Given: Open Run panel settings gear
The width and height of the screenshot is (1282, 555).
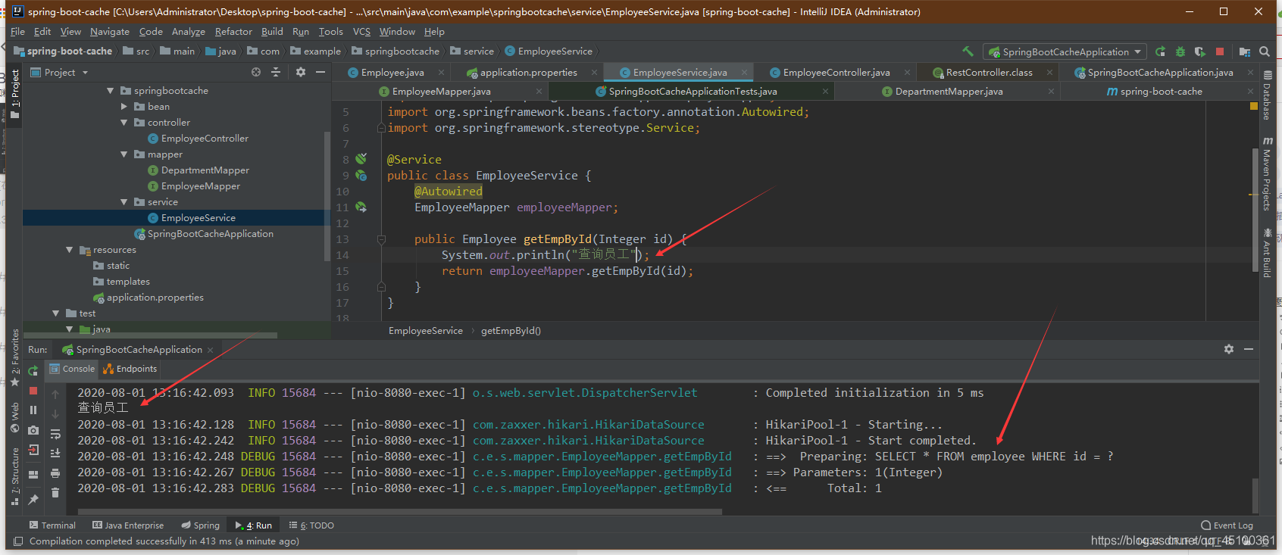Looking at the screenshot, I should tap(1229, 349).
